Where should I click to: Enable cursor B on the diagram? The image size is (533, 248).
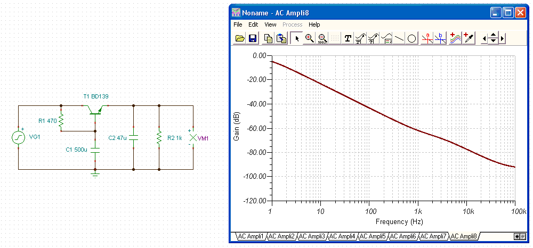coord(440,38)
